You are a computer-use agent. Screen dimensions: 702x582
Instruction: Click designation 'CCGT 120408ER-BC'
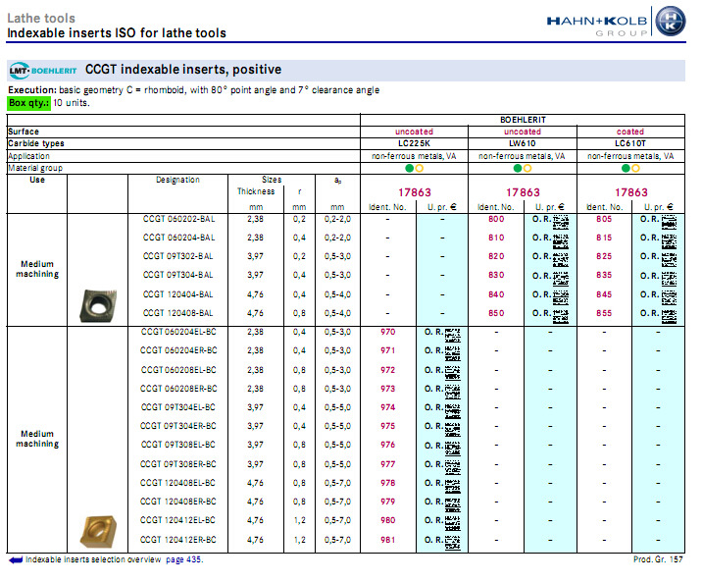coord(178,502)
